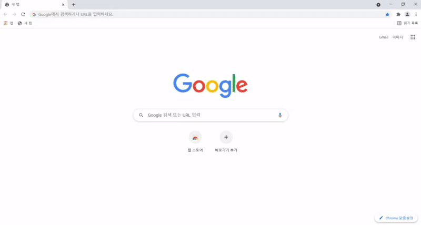Screen dimensions: 421x225
Task: Click the magnifier icon in search box
Action: (x=141, y=115)
